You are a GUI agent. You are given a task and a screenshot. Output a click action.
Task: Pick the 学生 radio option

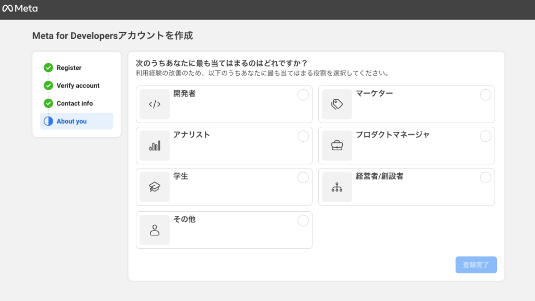(x=303, y=177)
